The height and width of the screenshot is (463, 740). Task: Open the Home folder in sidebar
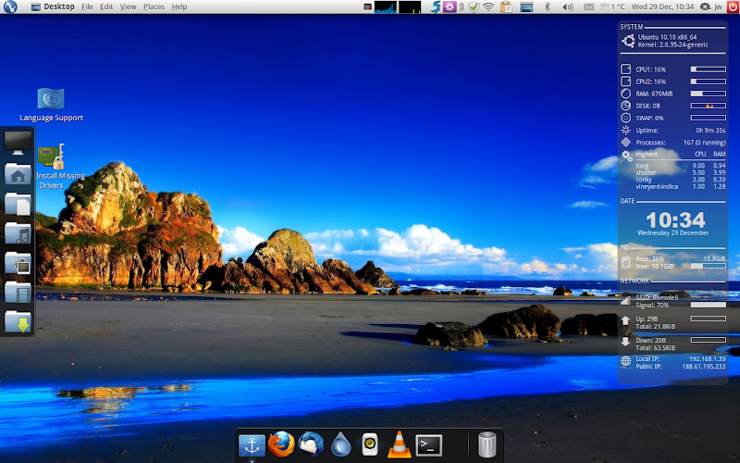(18, 173)
